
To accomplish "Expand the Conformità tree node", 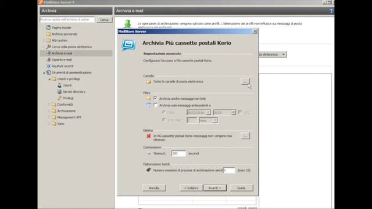I will (49, 105).
